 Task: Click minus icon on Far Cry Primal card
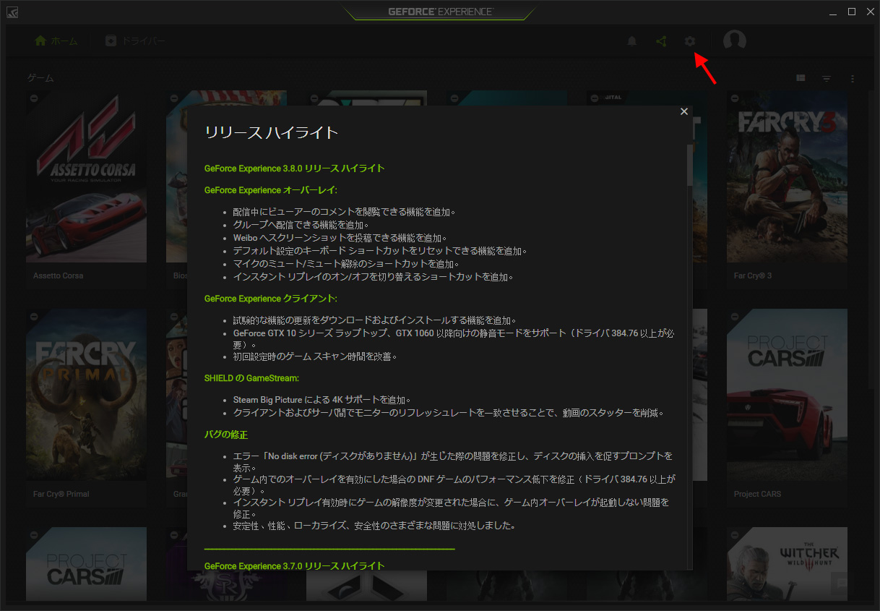click(x=33, y=317)
